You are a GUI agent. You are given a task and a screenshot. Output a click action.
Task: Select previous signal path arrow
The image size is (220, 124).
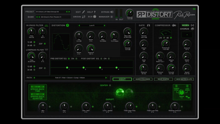pyautogui.click(x=34, y=78)
